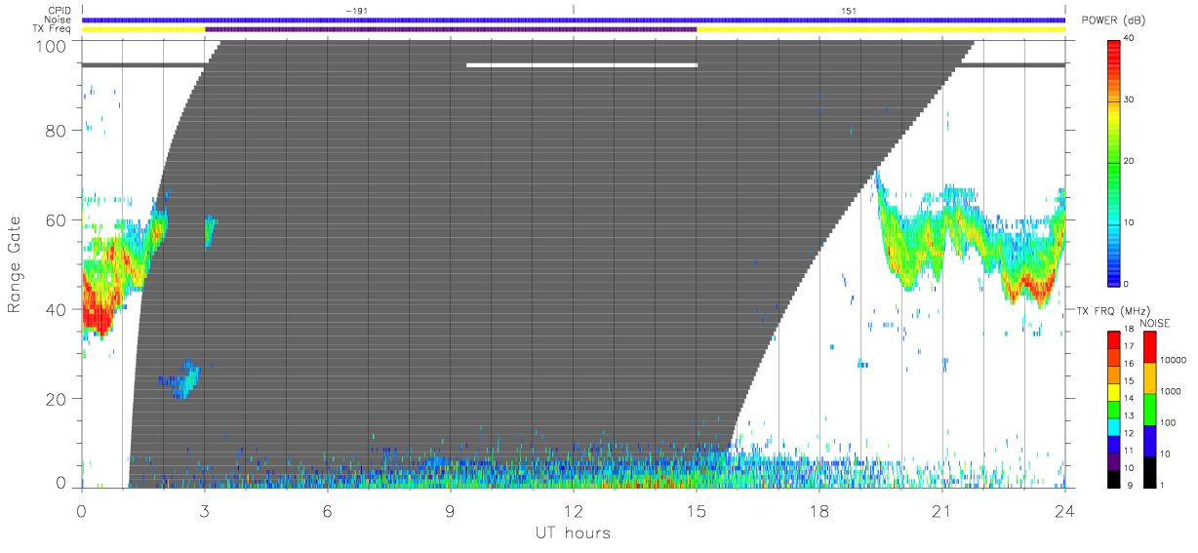The image size is (1198, 553).
Task: Click the black bottom swatch of TX FRQ legend
Action: point(1114,478)
